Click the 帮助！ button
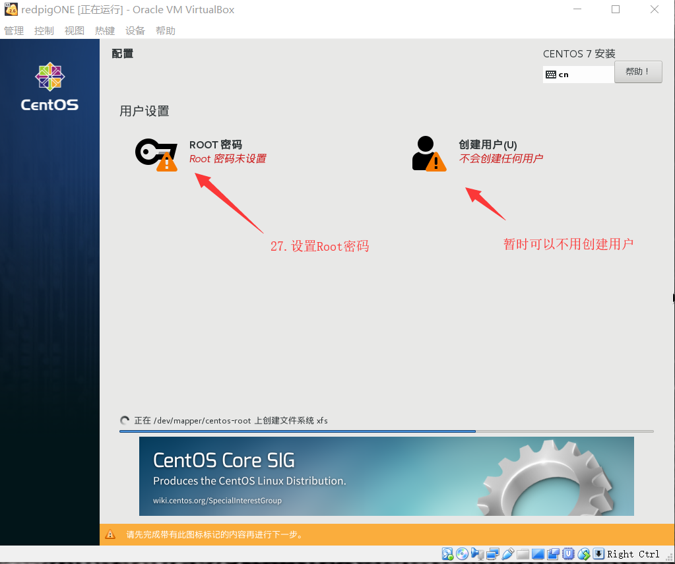 tap(637, 71)
